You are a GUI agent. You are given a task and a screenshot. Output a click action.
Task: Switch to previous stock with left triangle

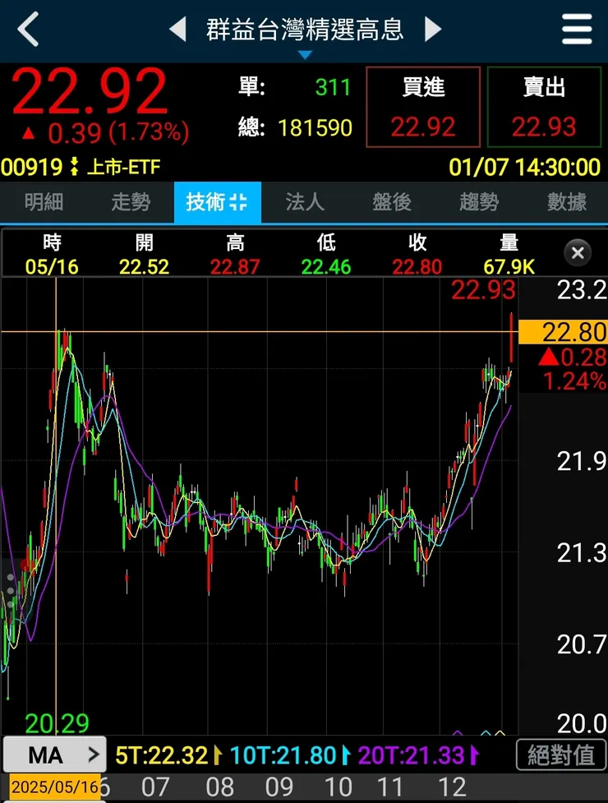coord(178,30)
